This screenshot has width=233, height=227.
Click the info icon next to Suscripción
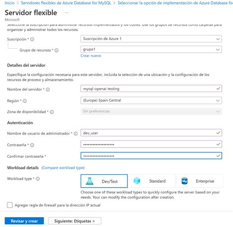pos(32,39)
